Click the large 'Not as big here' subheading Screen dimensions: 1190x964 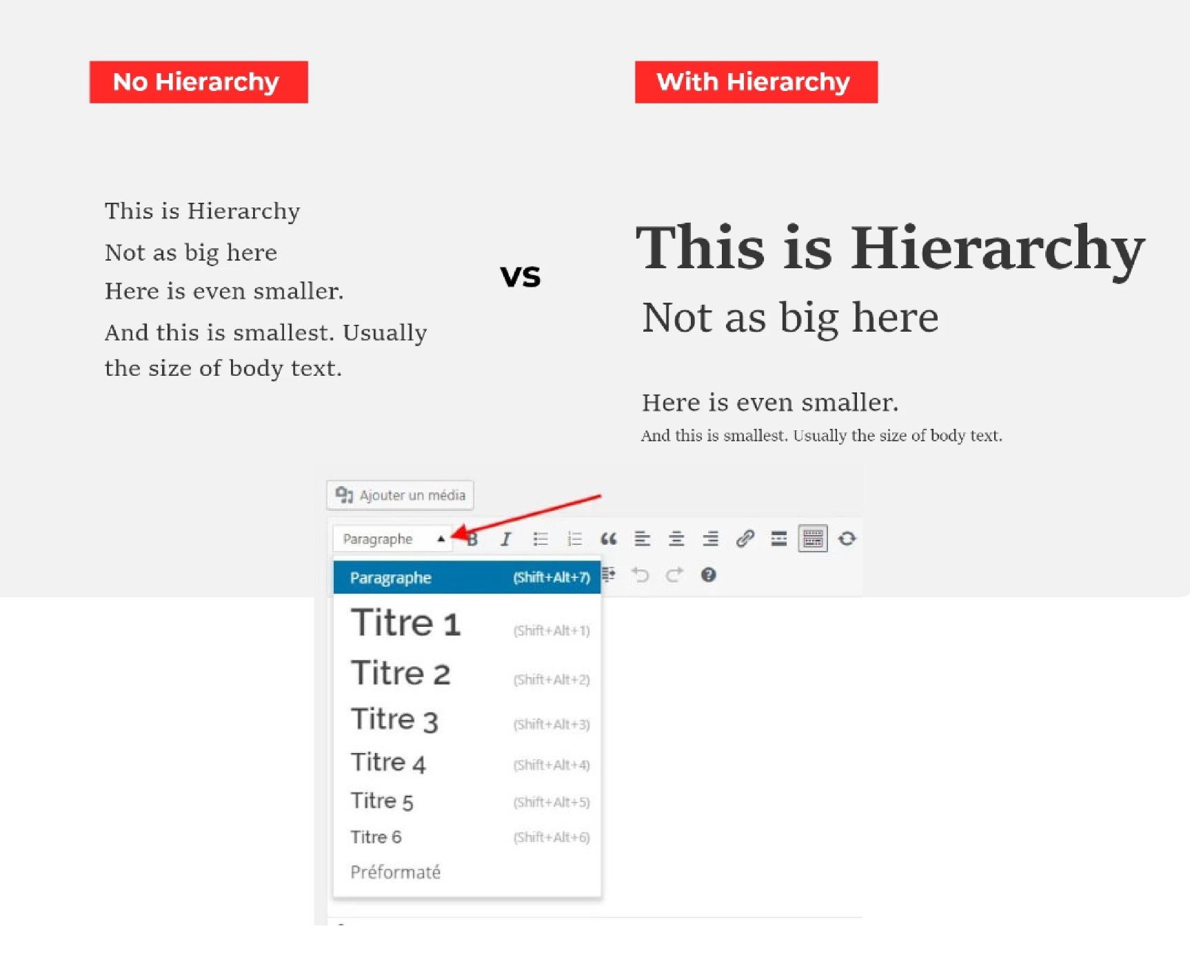(x=790, y=319)
